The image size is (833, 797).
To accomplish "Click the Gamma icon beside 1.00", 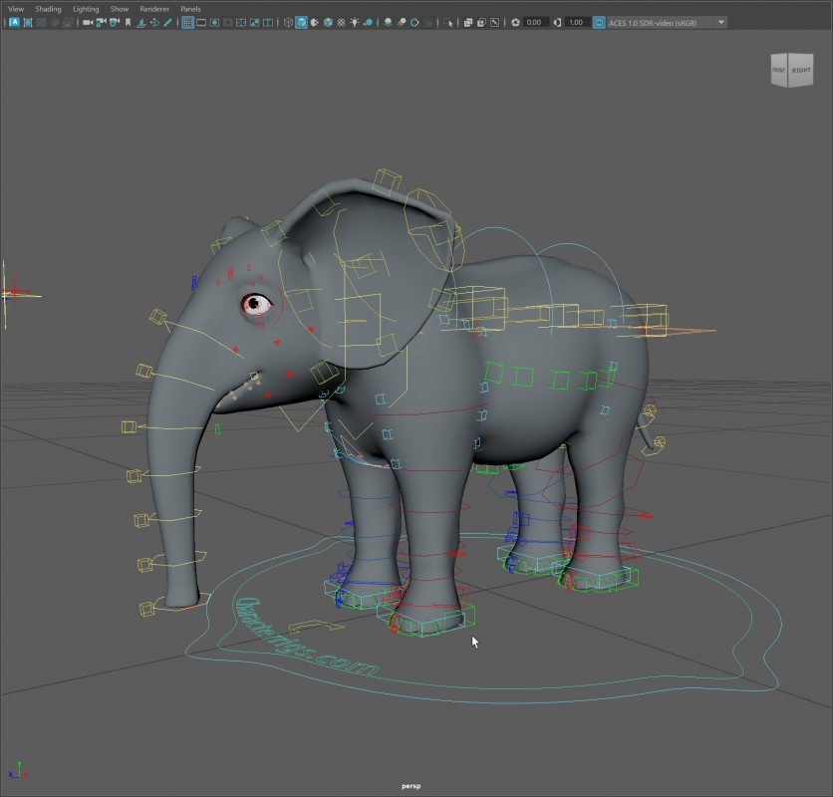I will click(x=557, y=22).
